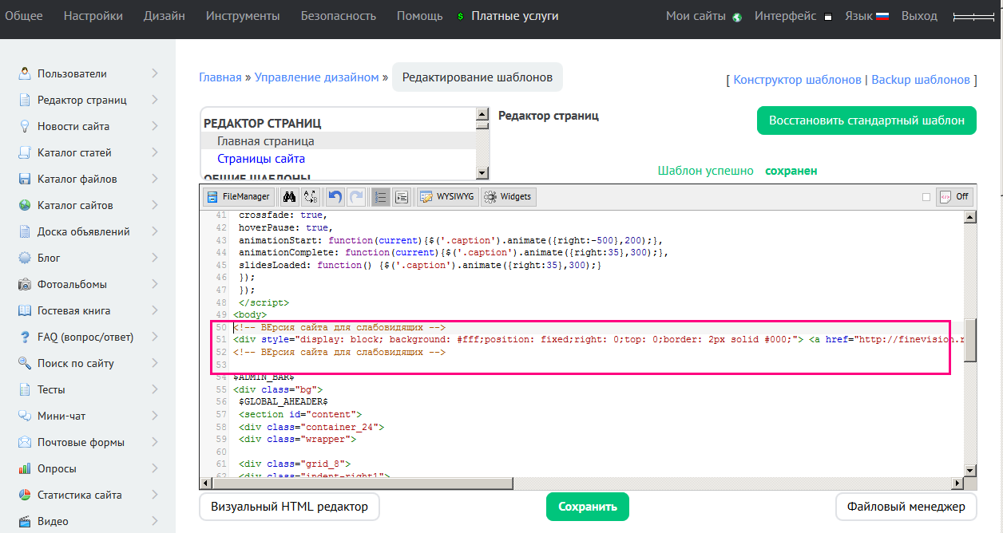Screen dimensions: 1003x533
Task: Expand the Каталог файлов chevron
Action: pyautogui.click(x=154, y=179)
